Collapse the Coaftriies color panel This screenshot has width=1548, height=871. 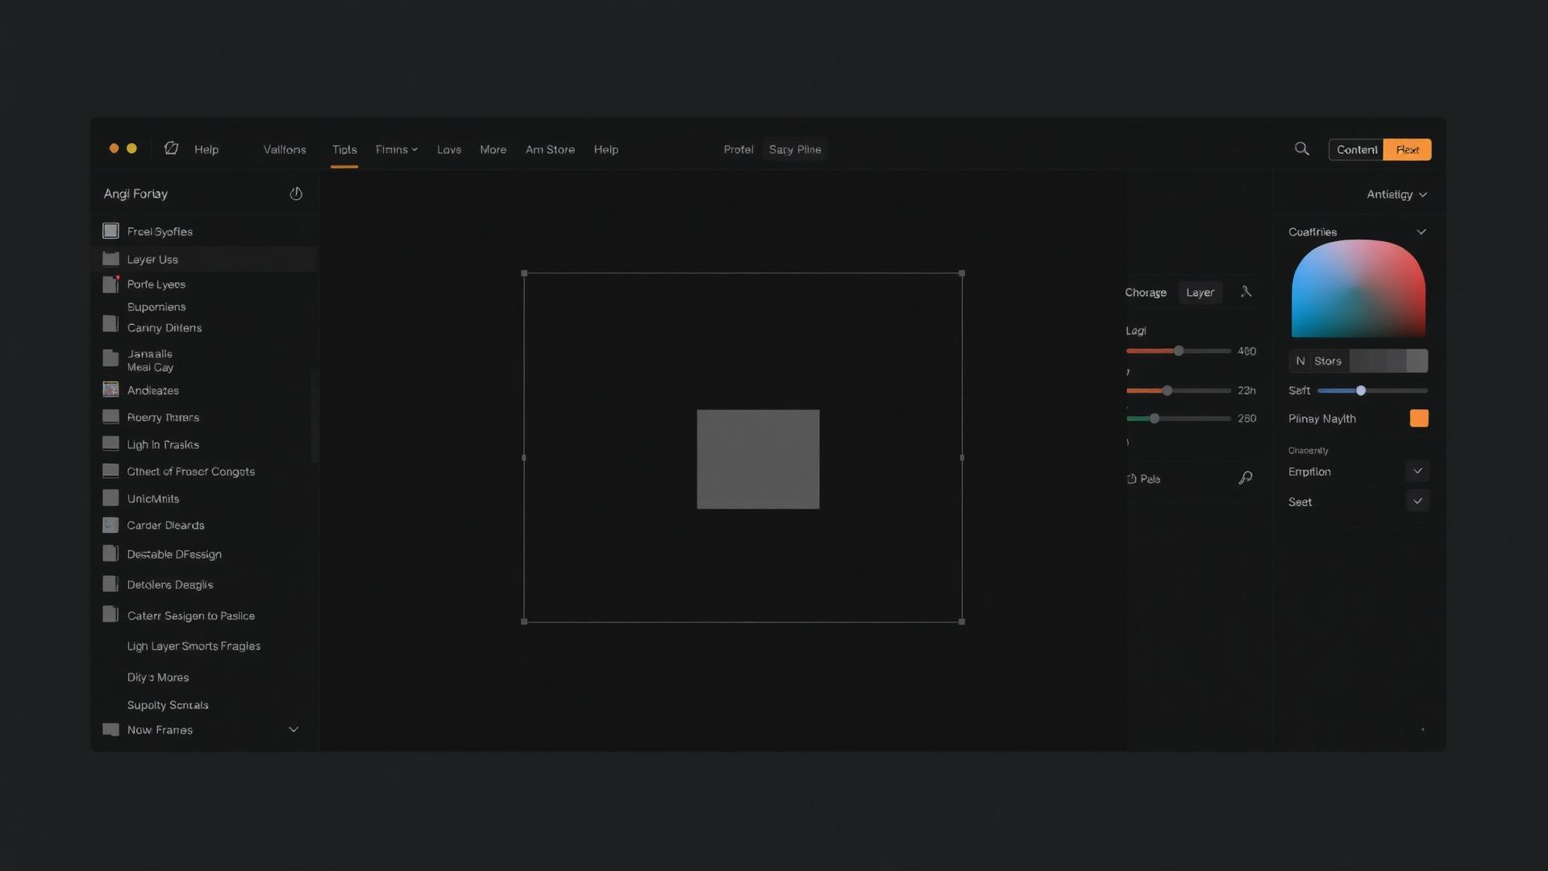pos(1421,232)
